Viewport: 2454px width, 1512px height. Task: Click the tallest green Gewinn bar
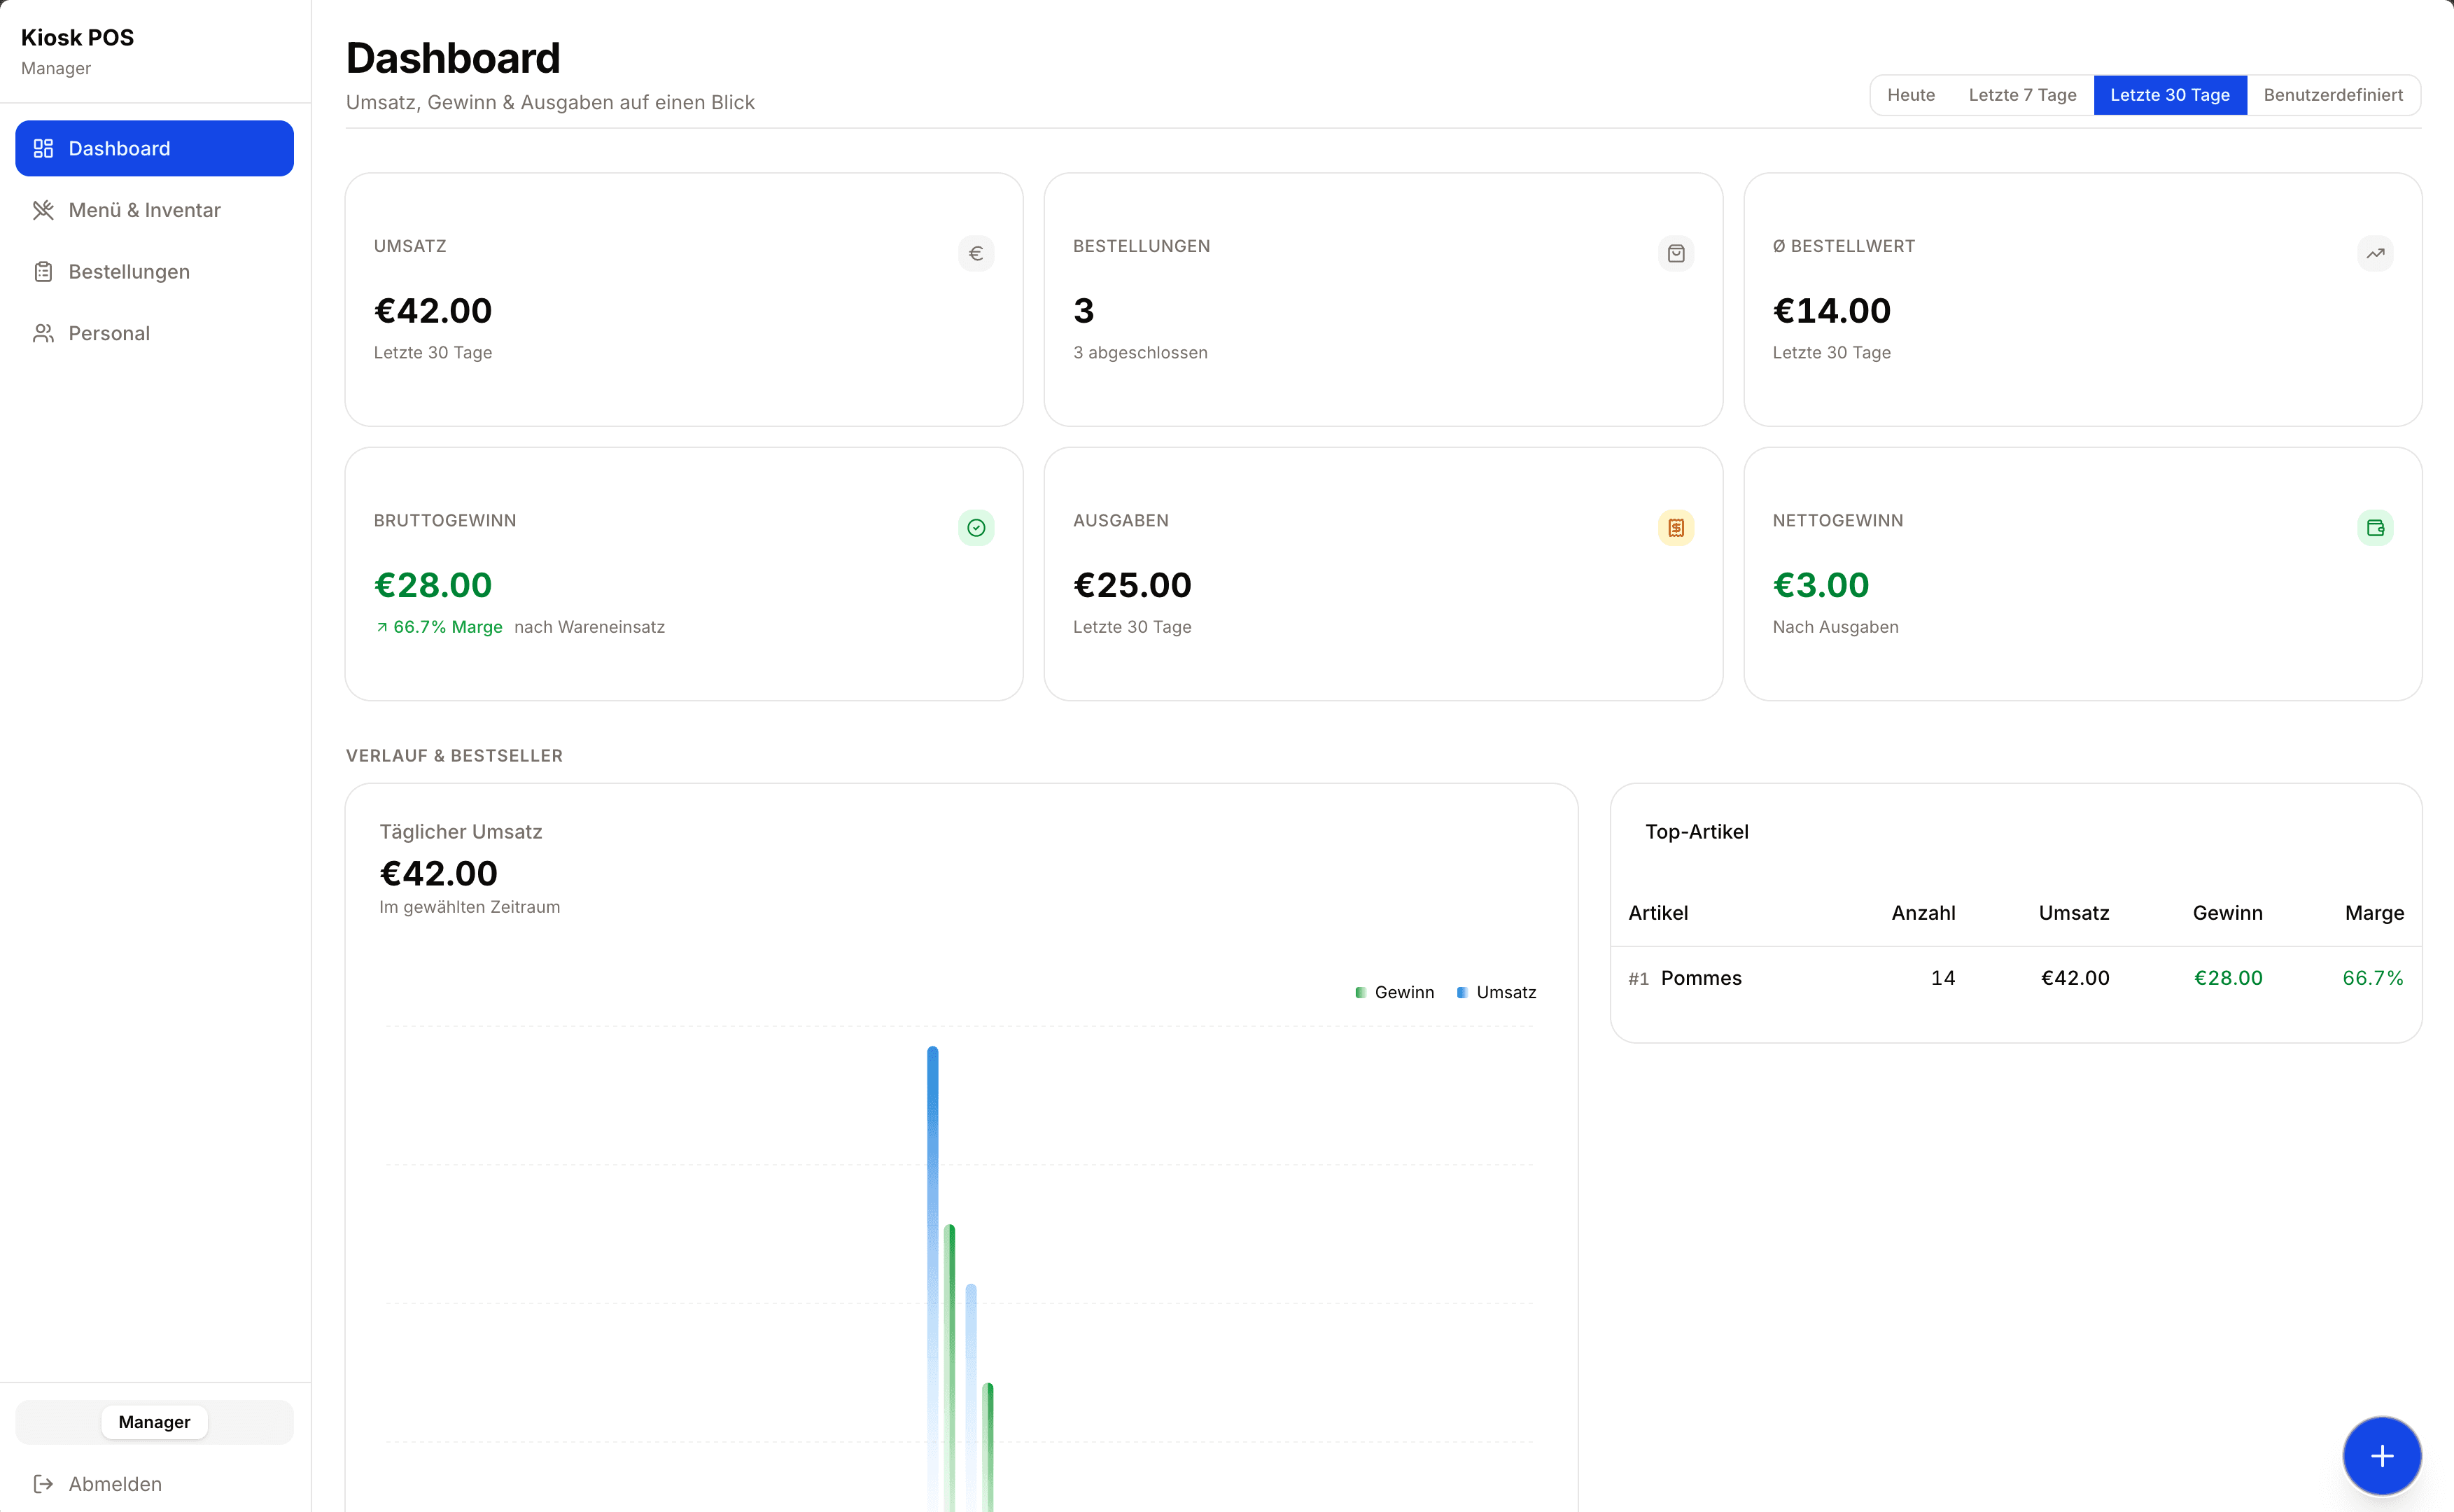click(x=950, y=1367)
